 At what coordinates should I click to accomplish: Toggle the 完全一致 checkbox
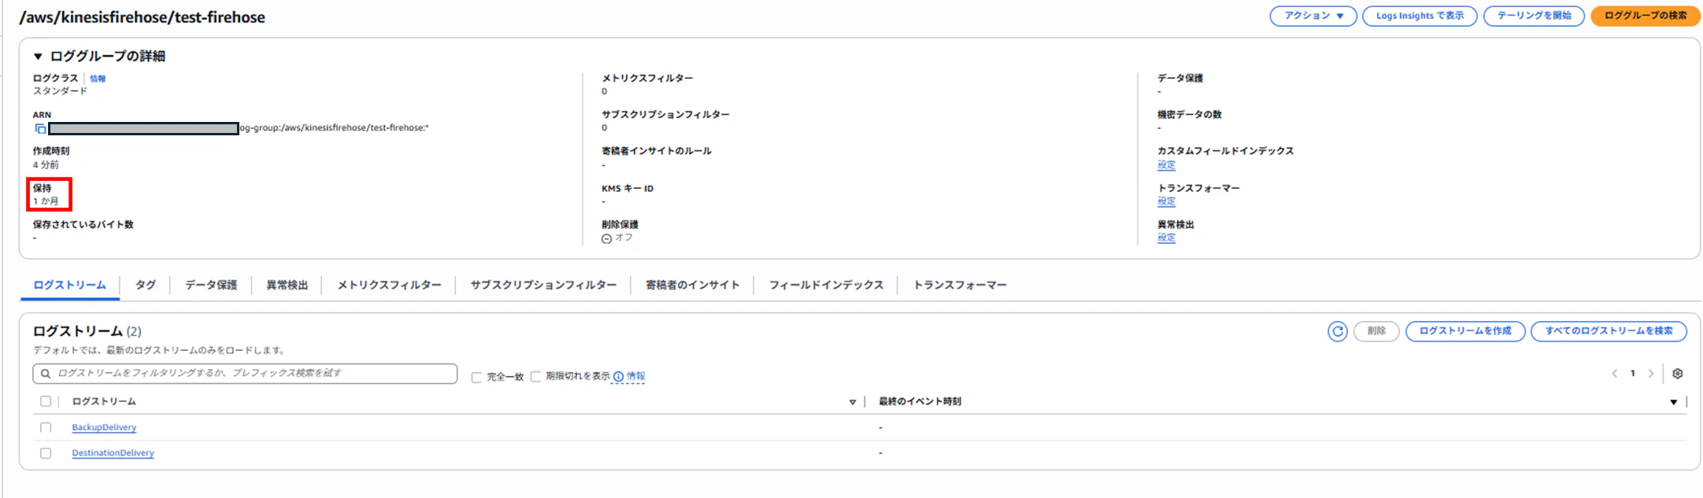[x=476, y=377]
